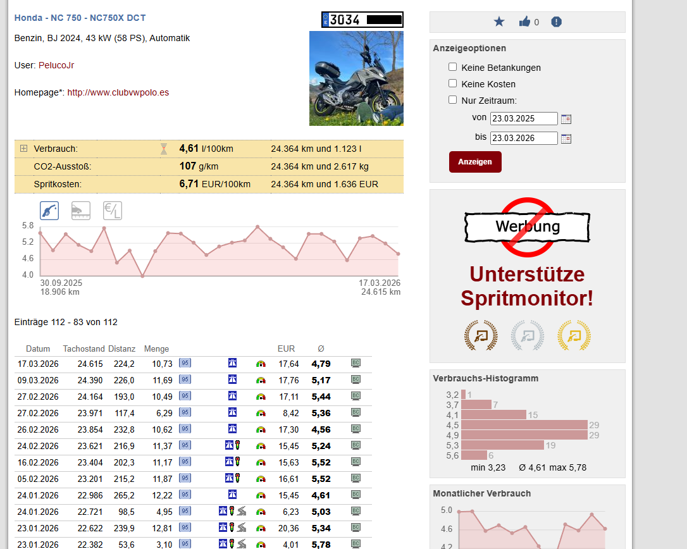Switch chart to distance view icon
687x549 pixels.
click(x=81, y=211)
